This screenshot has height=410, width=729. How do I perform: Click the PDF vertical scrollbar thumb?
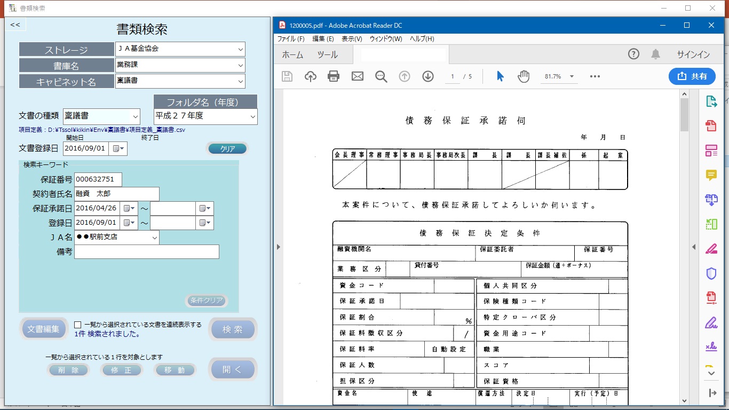tap(684, 115)
